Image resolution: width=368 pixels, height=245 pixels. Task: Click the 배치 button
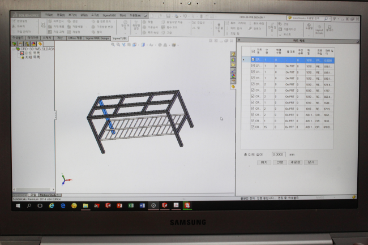point(264,162)
